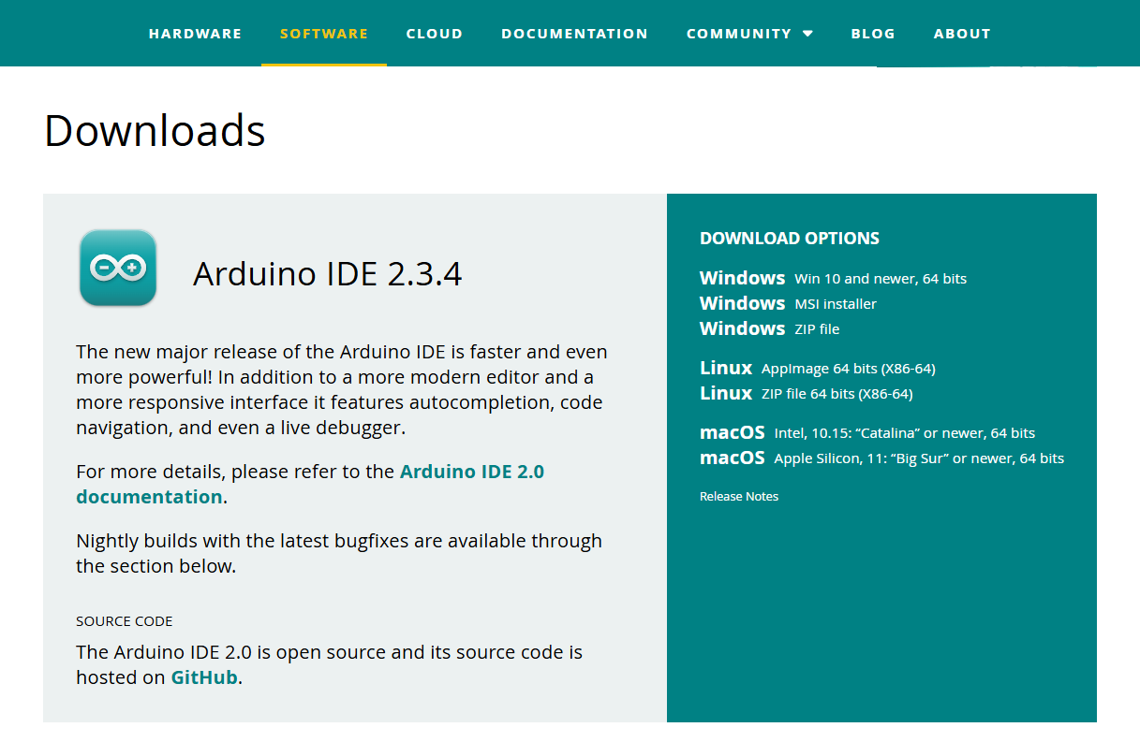Go to the Cloud menu item
Image resolution: width=1140 pixels, height=742 pixels.
point(435,34)
